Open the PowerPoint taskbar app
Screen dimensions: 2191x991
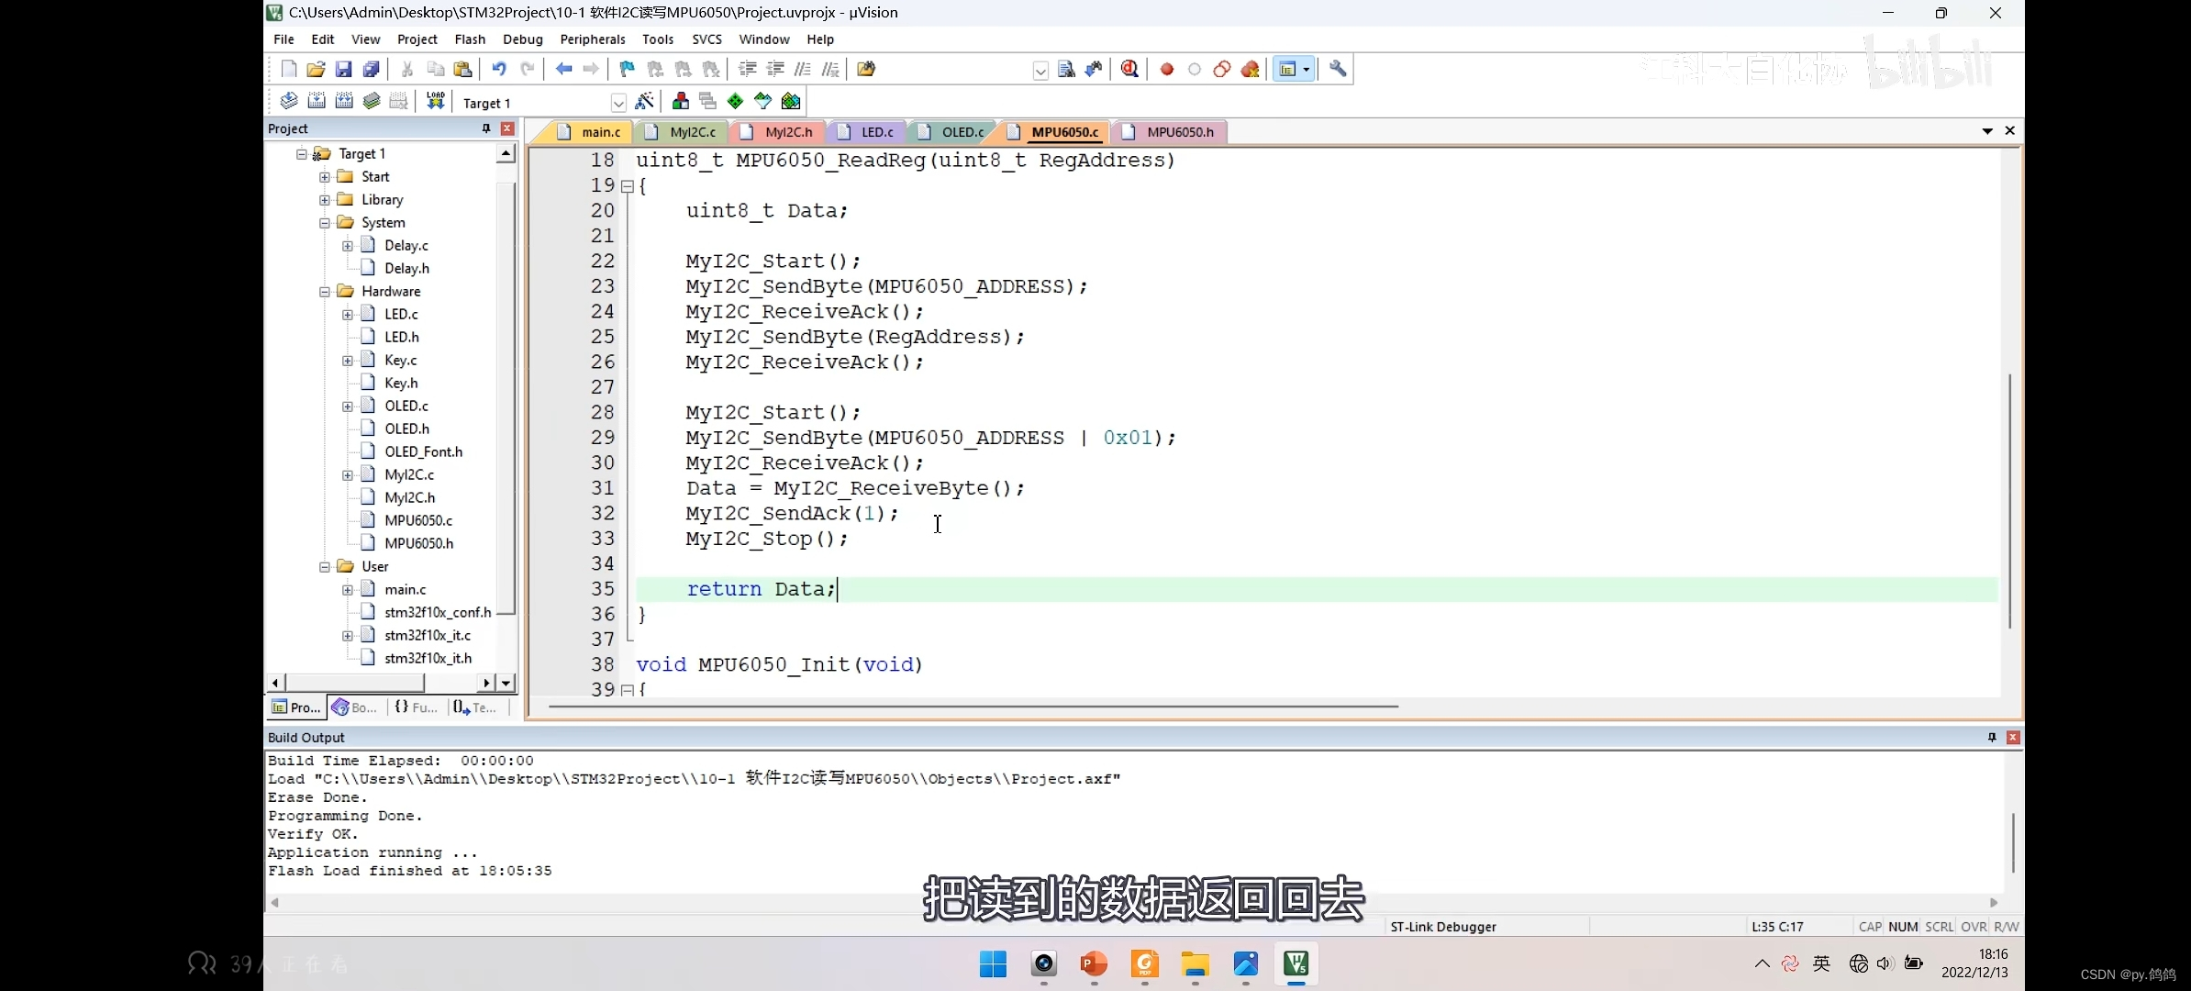(1094, 964)
